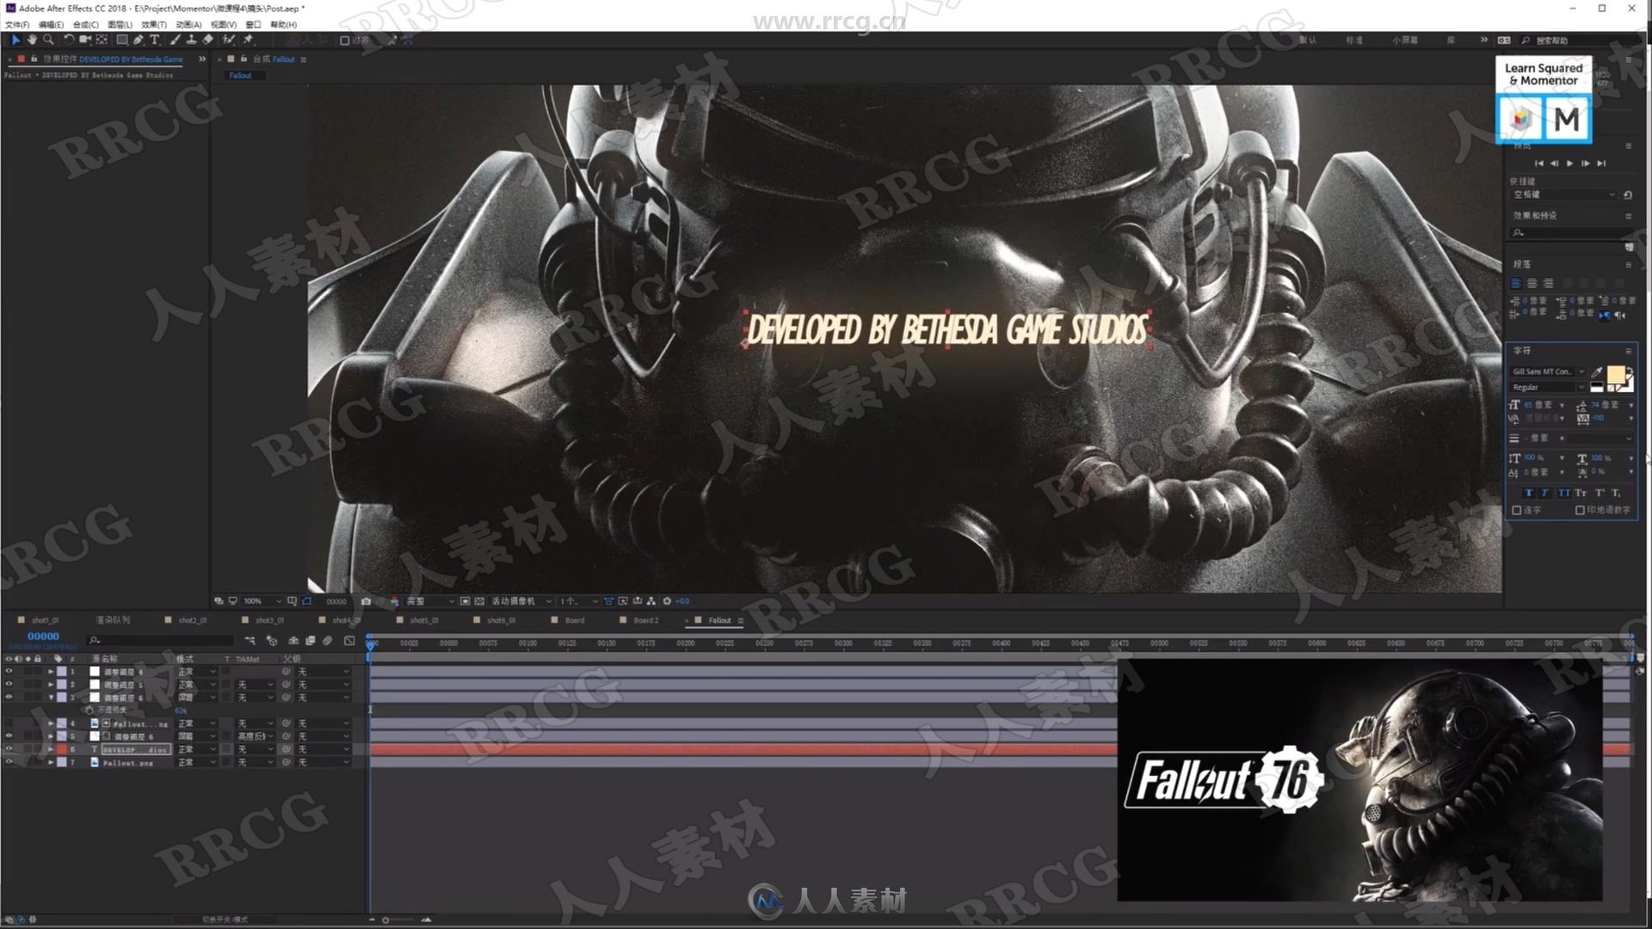Select the Brush tool

[176, 40]
